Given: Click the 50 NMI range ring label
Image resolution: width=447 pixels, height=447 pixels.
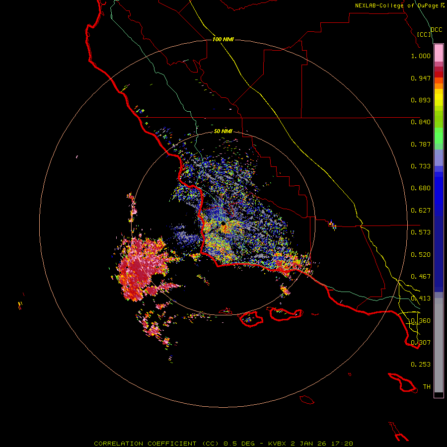Looking at the screenshot, I should pyautogui.click(x=223, y=131).
